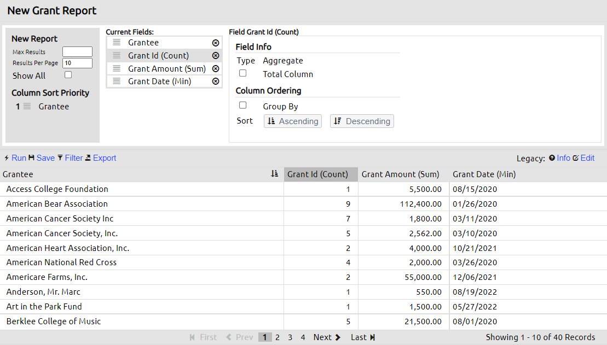
Task: Click the drag handle beside Grant Amount (Sum)
Action: 117,69
